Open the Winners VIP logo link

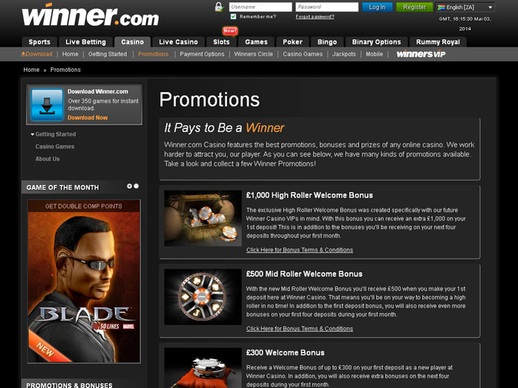click(x=421, y=54)
